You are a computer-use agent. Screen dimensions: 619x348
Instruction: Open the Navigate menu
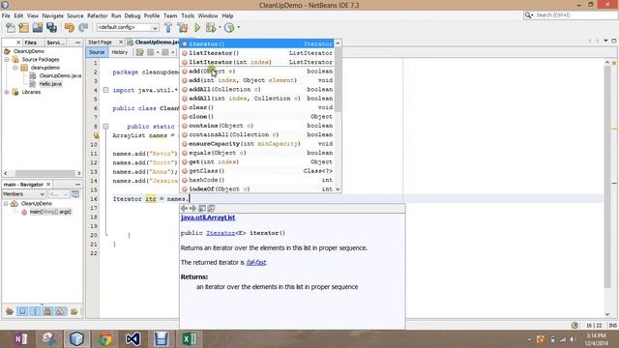[x=52, y=15]
